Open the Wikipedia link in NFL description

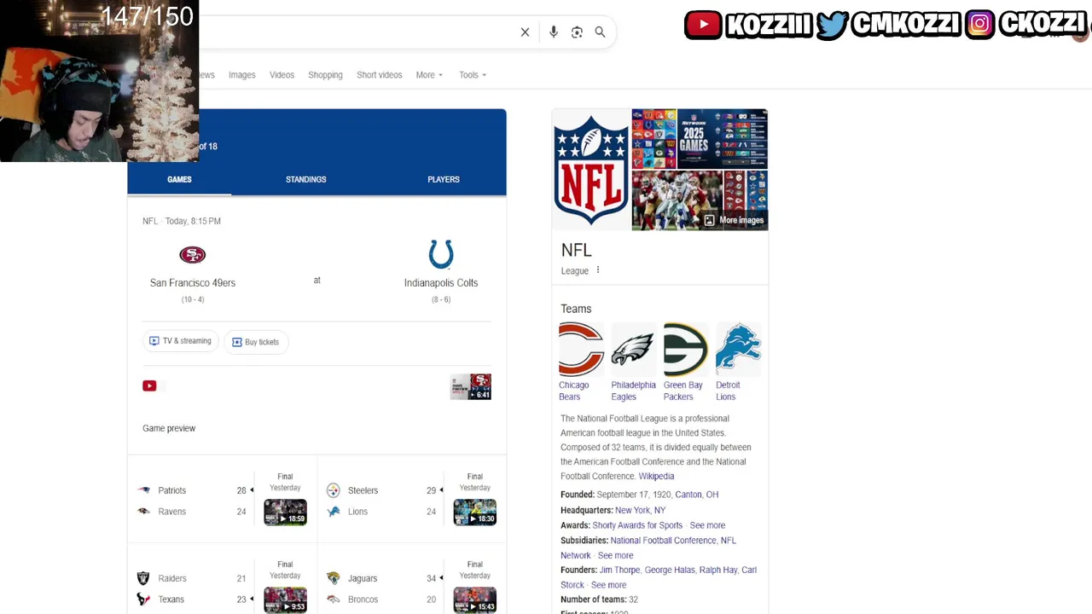point(656,476)
